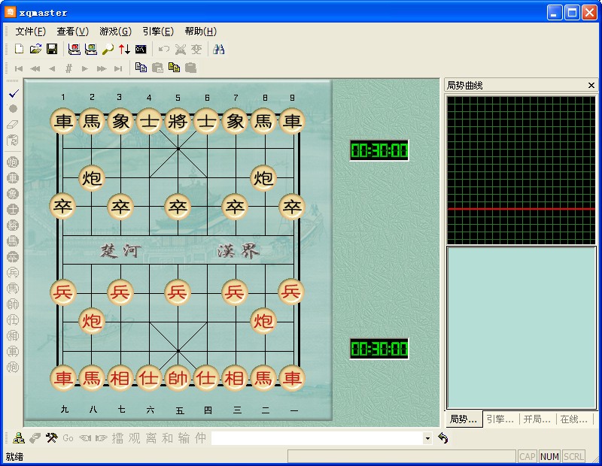Open search with the binoculars icon
The width and height of the screenshot is (602, 466).
(219, 49)
